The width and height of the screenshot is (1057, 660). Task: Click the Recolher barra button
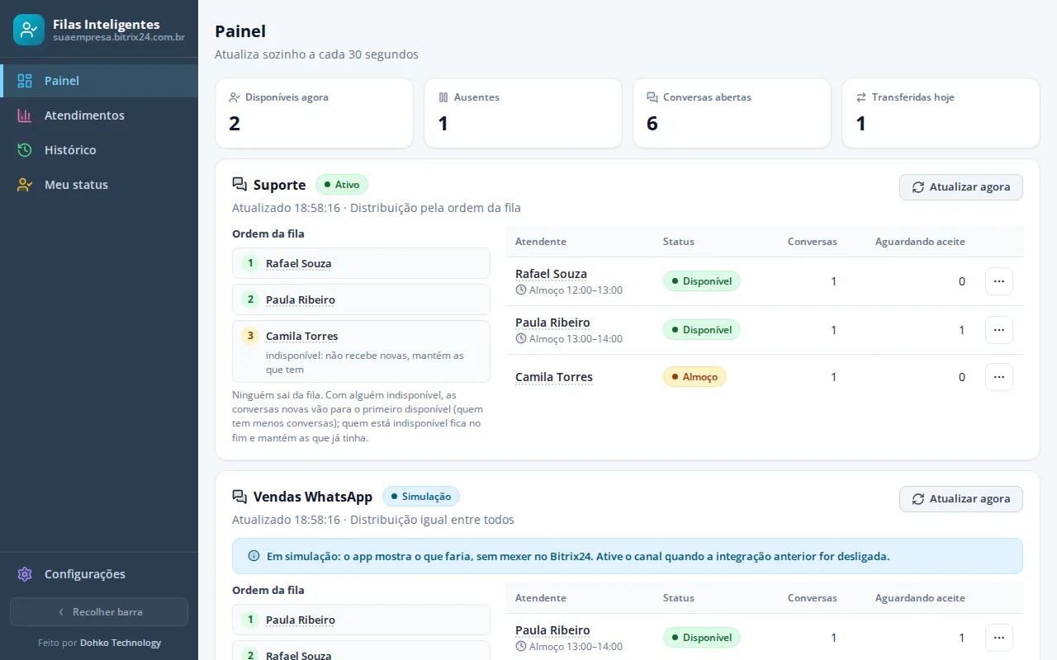[99, 612]
